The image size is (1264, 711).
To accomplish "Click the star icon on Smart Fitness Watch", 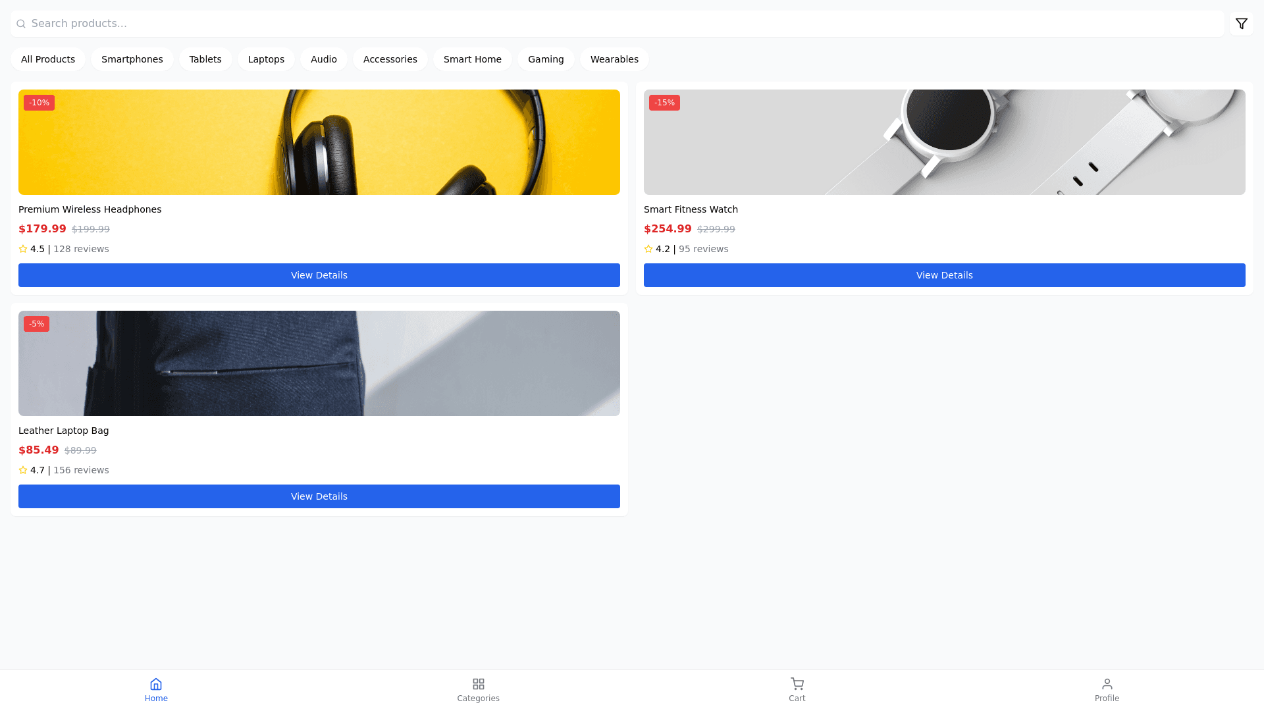I will pyautogui.click(x=648, y=249).
